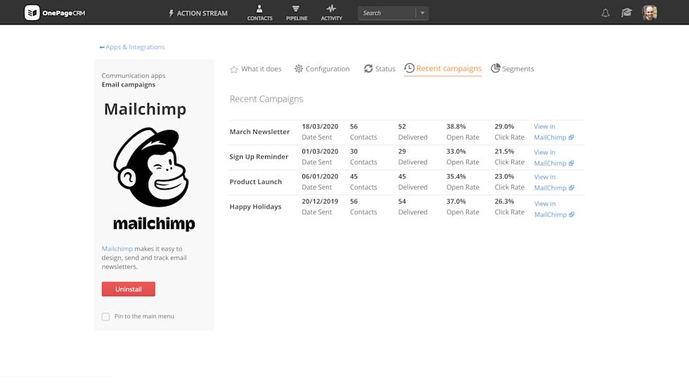Click the 30 contacts count
Image resolution: width=689 pixels, height=387 pixels.
pos(354,152)
